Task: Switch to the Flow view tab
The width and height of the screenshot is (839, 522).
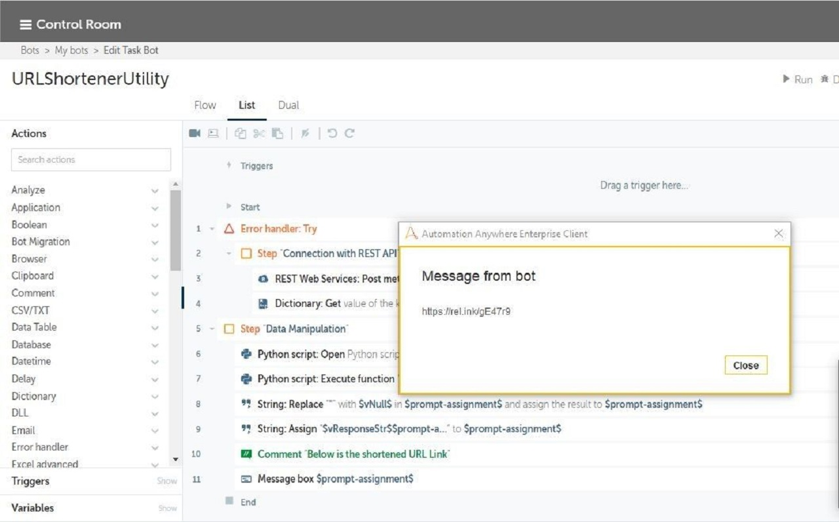Action: pos(205,105)
